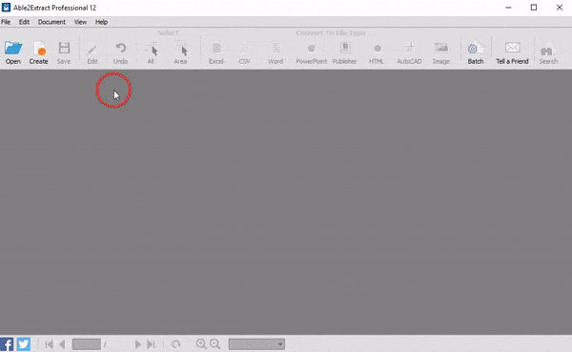Click the zoom out magnifier
The image size is (572, 352).
(215, 343)
